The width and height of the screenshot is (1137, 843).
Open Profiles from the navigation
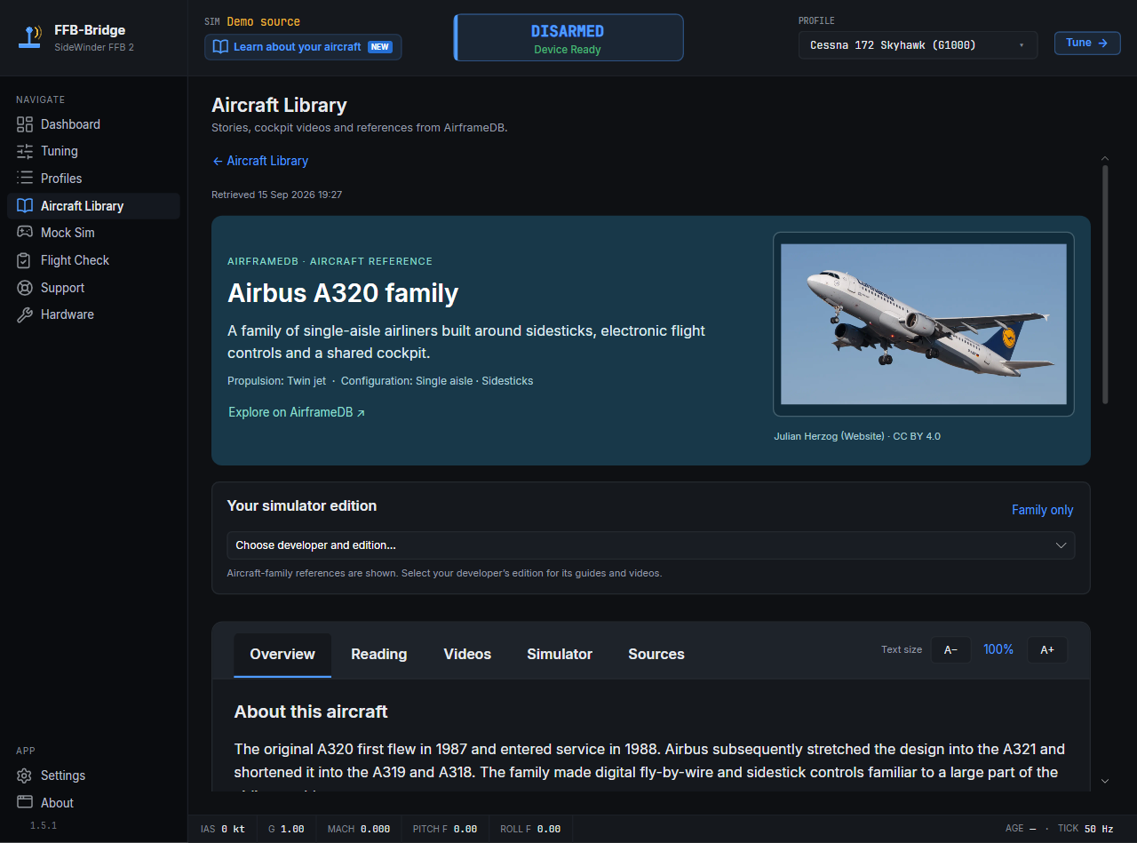pyautogui.click(x=93, y=179)
